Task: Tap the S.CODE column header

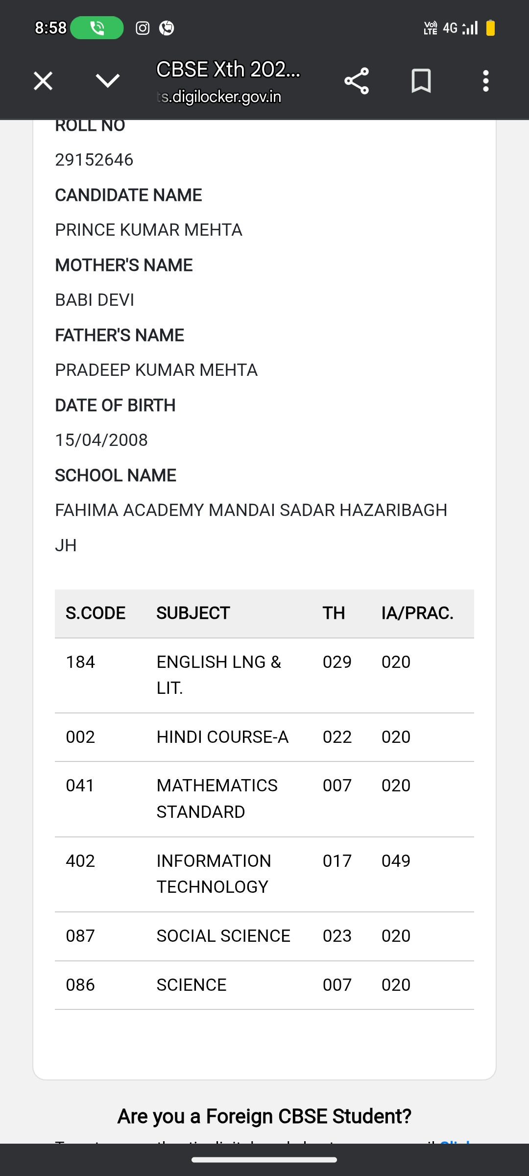Action: (x=96, y=613)
